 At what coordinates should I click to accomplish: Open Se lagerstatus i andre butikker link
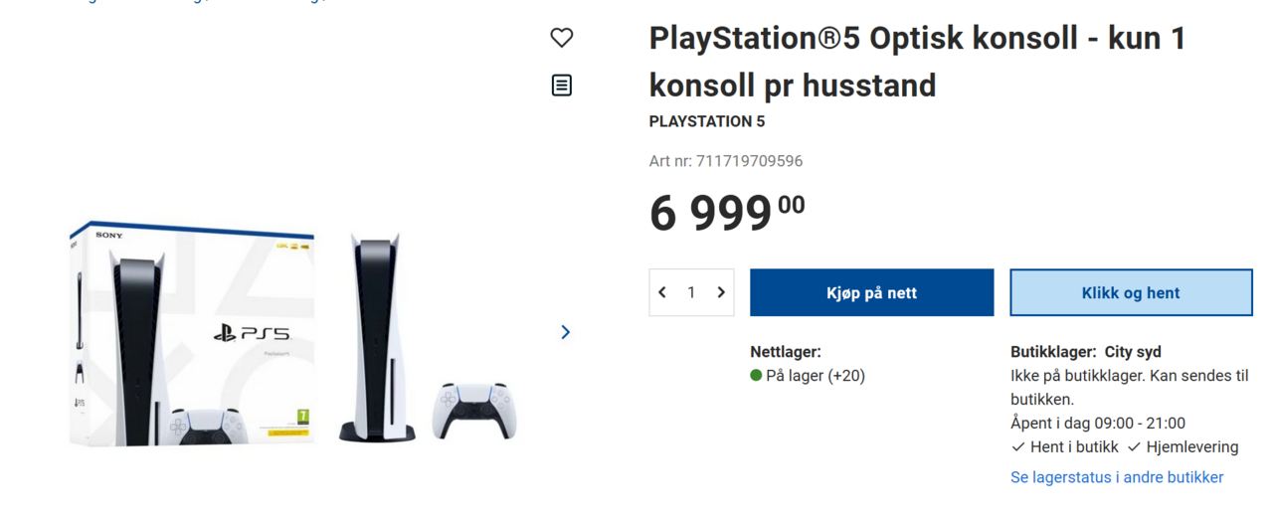(1117, 477)
